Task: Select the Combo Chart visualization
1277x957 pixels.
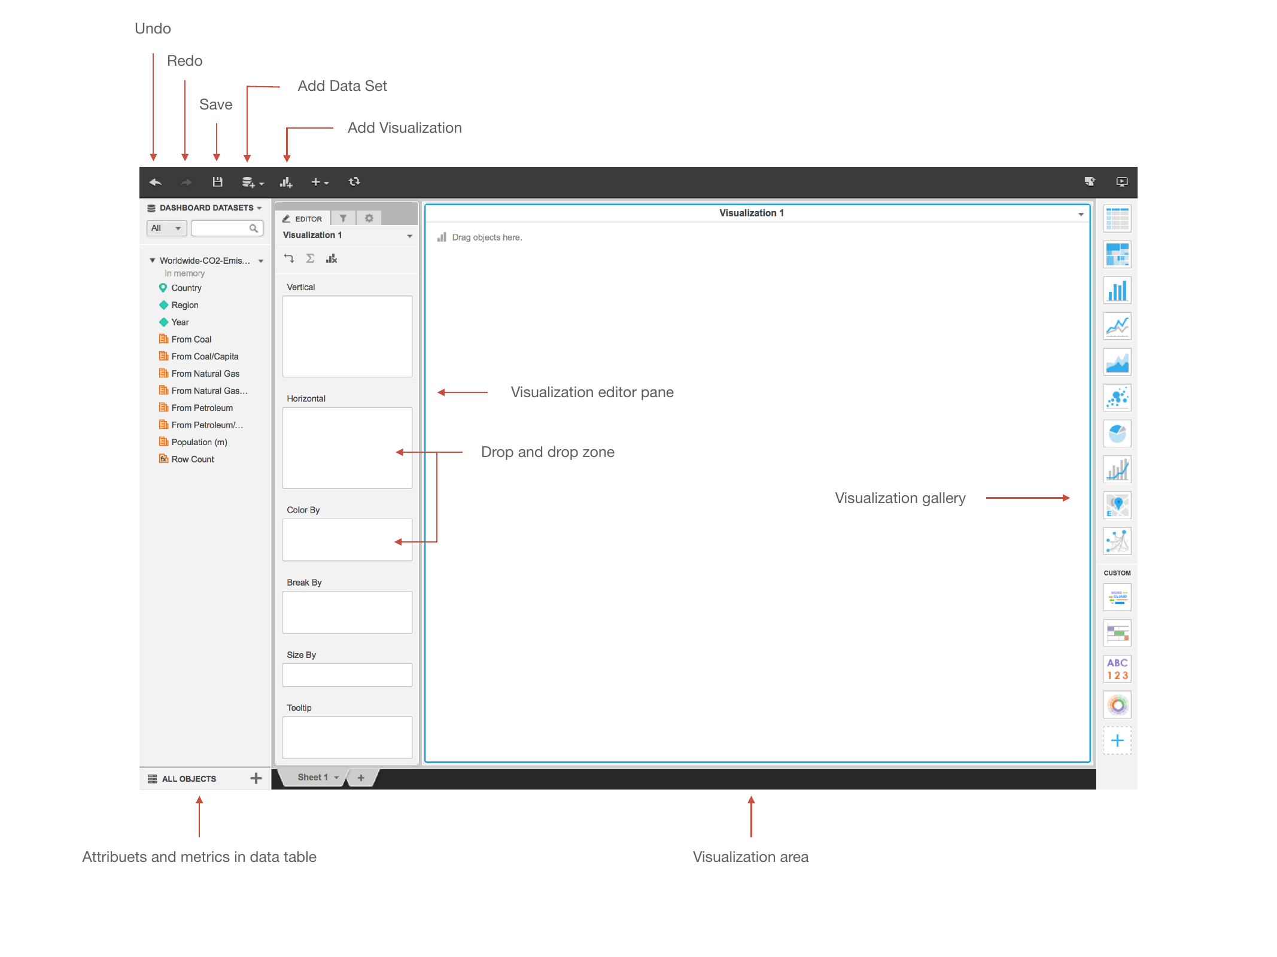Action: click(1117, 470)
